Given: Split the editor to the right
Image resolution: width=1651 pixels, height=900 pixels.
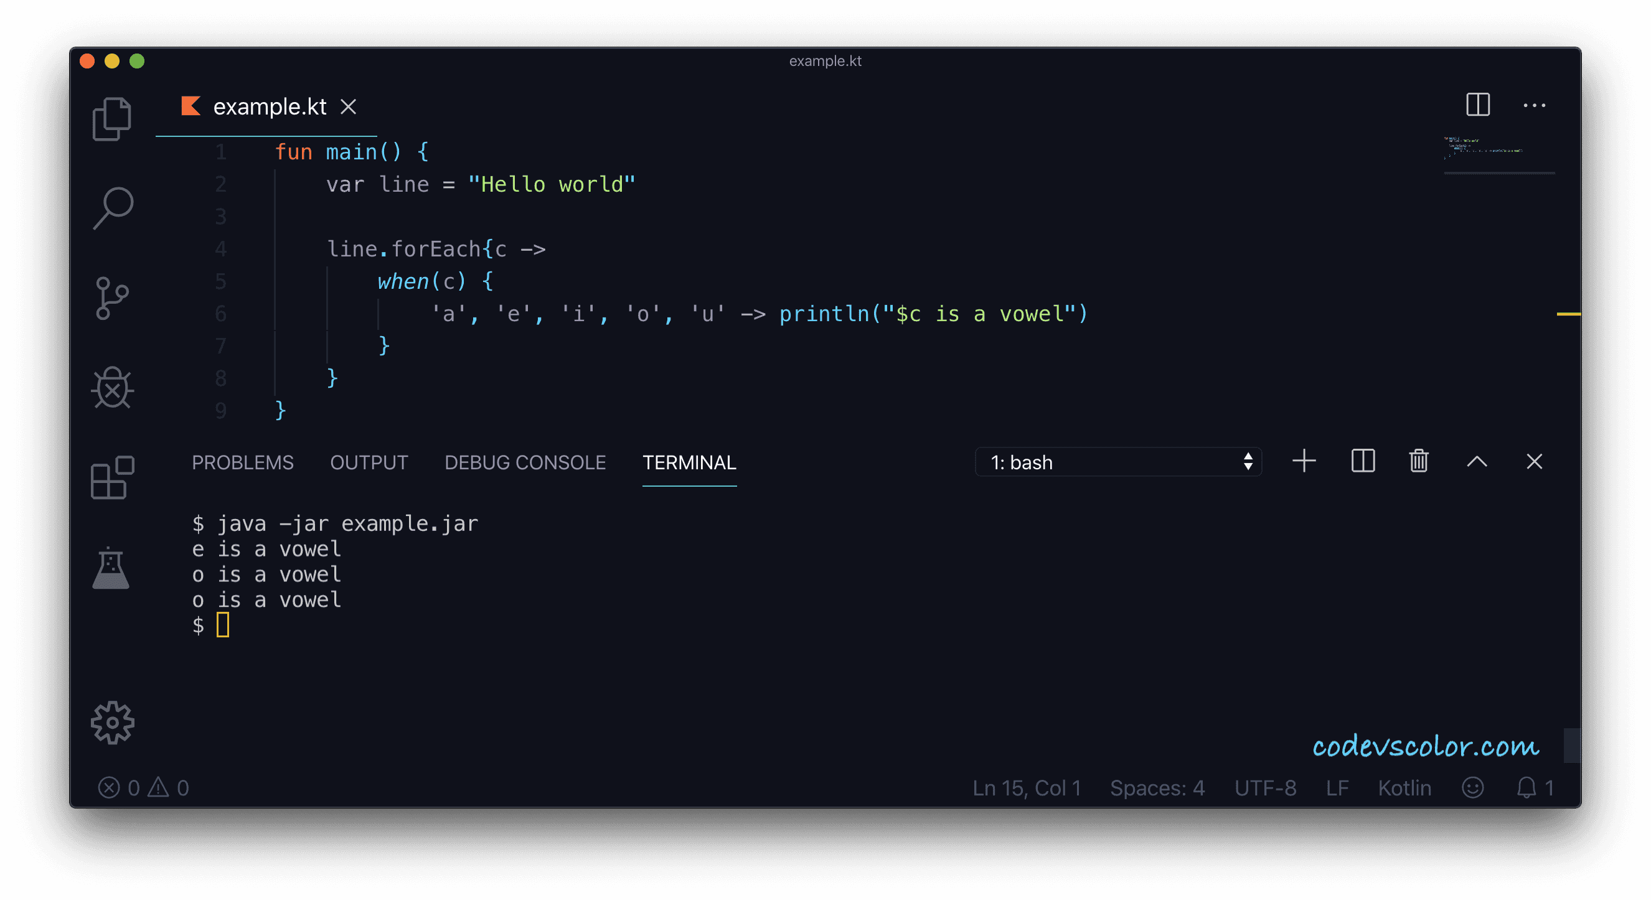Looking at the screenshot, I should 1477,105.
